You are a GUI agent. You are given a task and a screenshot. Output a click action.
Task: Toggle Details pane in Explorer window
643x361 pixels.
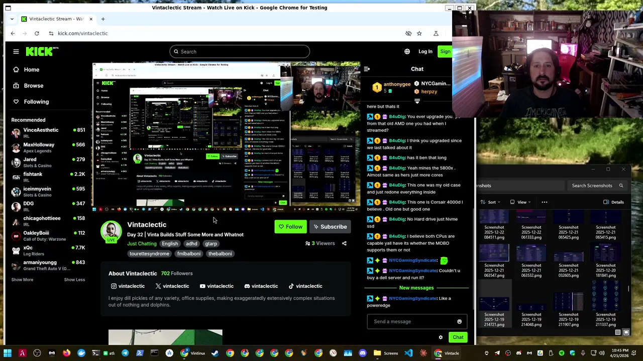pyautogui.click(x=613, y=202)
